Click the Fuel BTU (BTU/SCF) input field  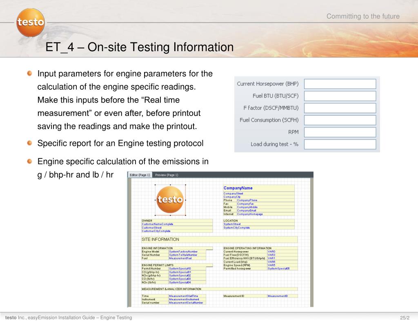pos(340,96)
